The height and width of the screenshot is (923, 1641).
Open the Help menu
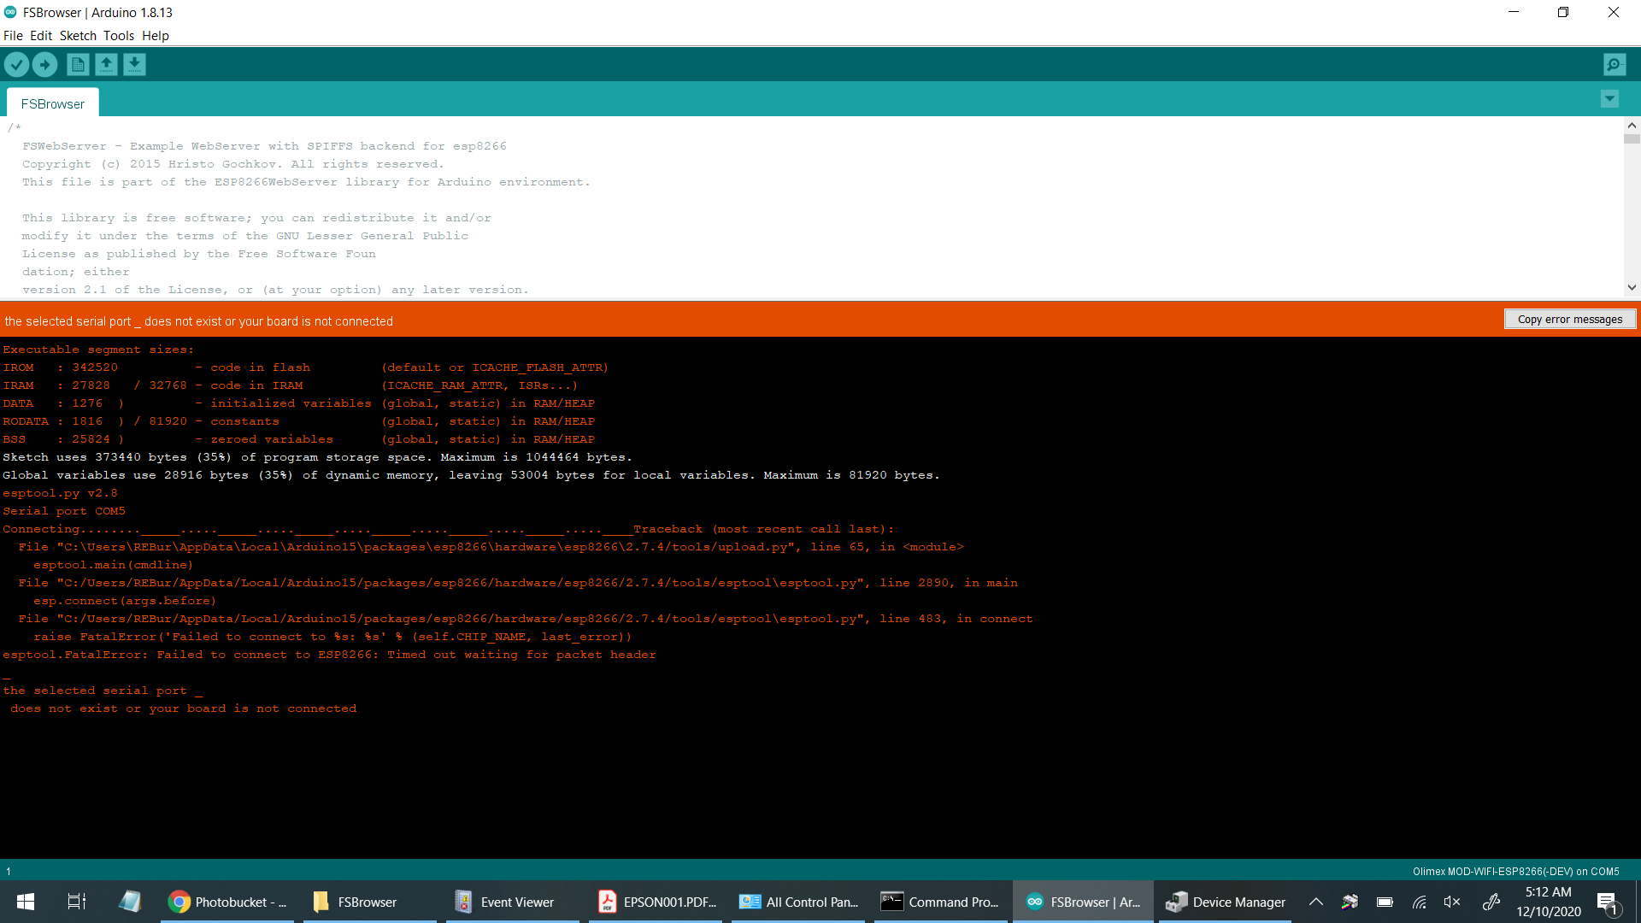[156, 36]
